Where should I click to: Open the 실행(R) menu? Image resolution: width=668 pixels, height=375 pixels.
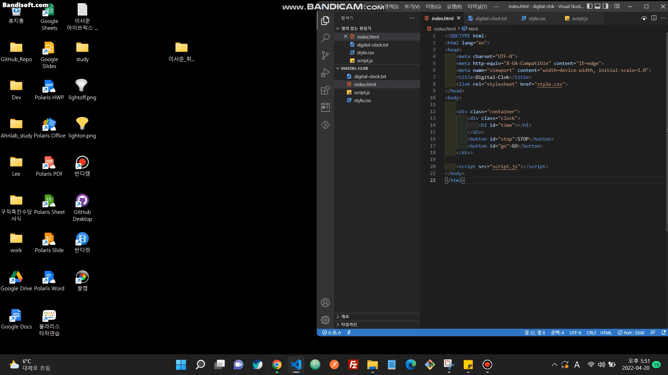point(454,7)
